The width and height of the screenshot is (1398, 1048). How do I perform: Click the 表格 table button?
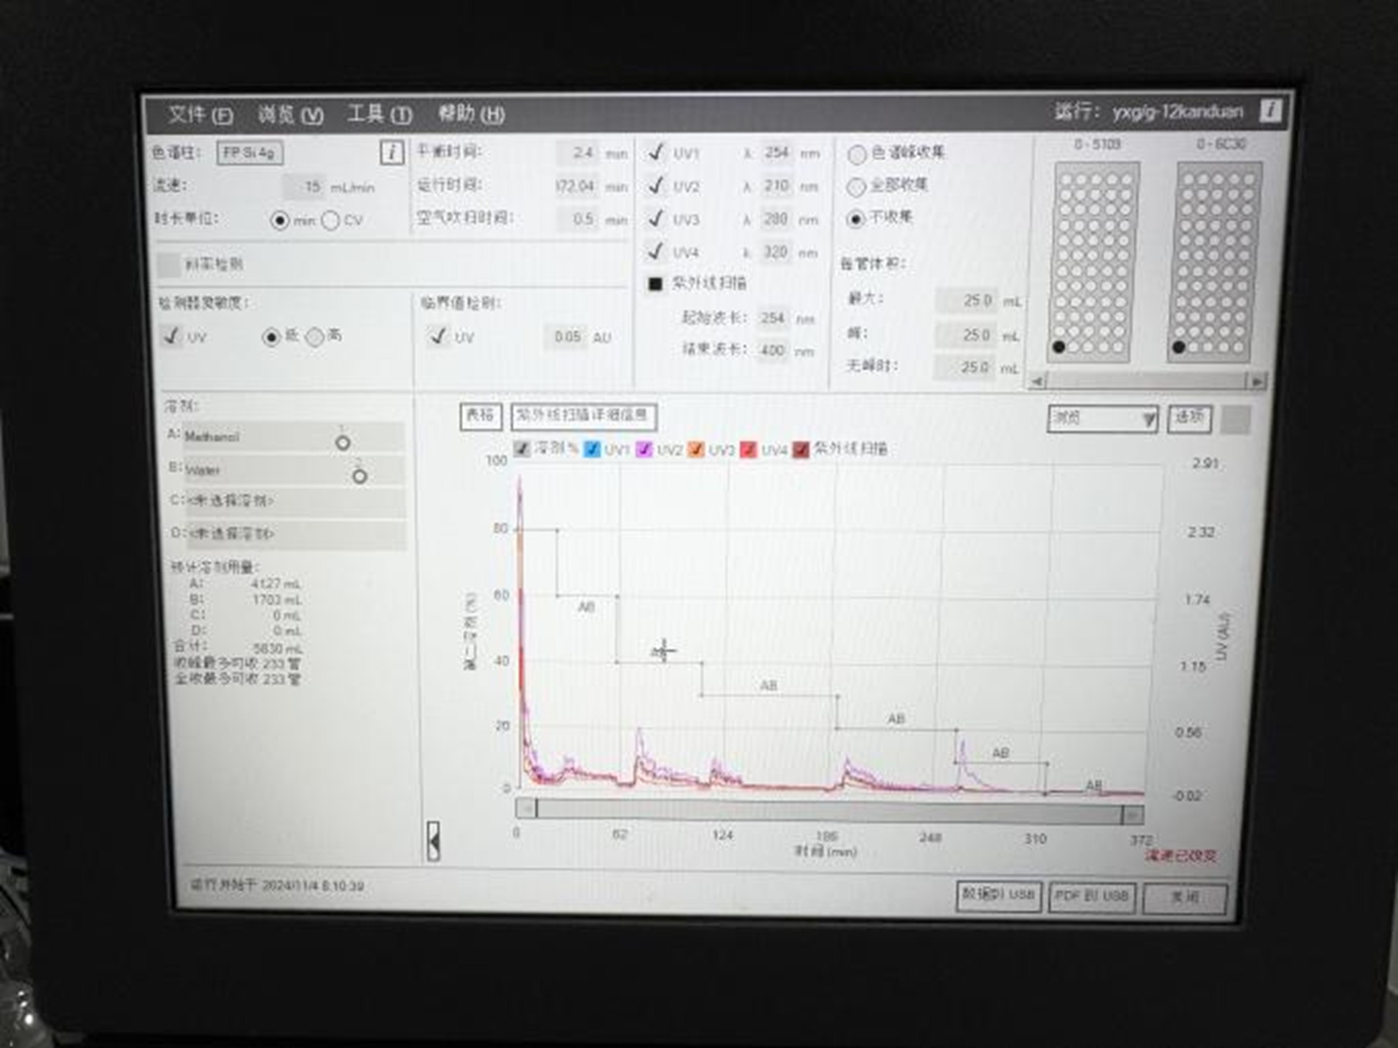(480, 416)
